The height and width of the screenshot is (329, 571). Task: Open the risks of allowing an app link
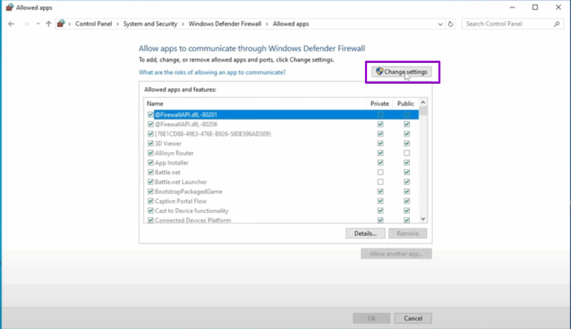tap(212, 72)
